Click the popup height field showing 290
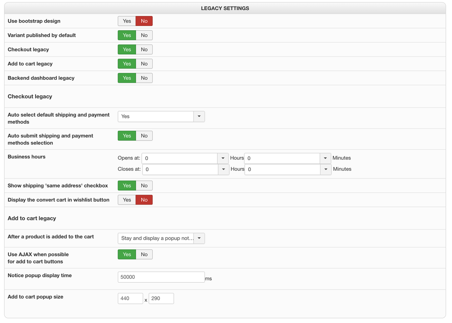The width and height of the screenshot is (452, 323). point(161,298)
